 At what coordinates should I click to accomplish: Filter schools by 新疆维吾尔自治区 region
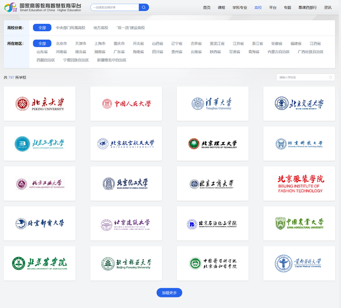point(111,60)
